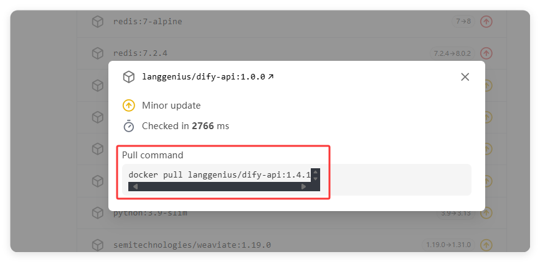Click the 7→8 version badge
540x262 pixels.
click(463, 21)
